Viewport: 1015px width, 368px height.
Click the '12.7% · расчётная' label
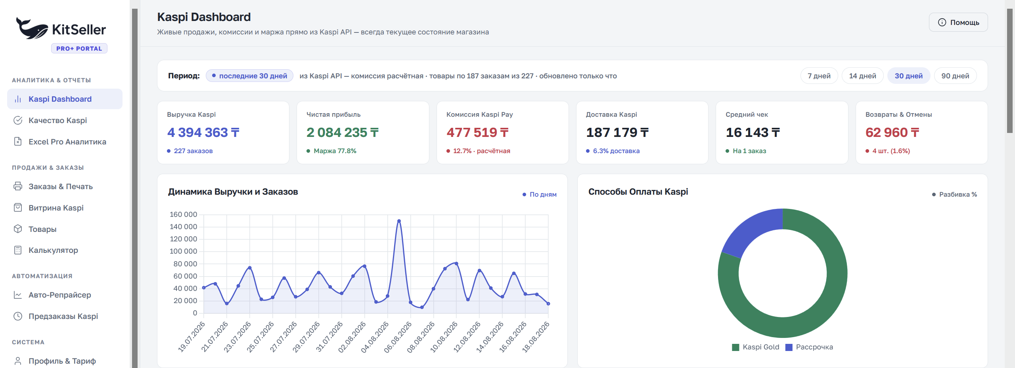click(482, 151)
